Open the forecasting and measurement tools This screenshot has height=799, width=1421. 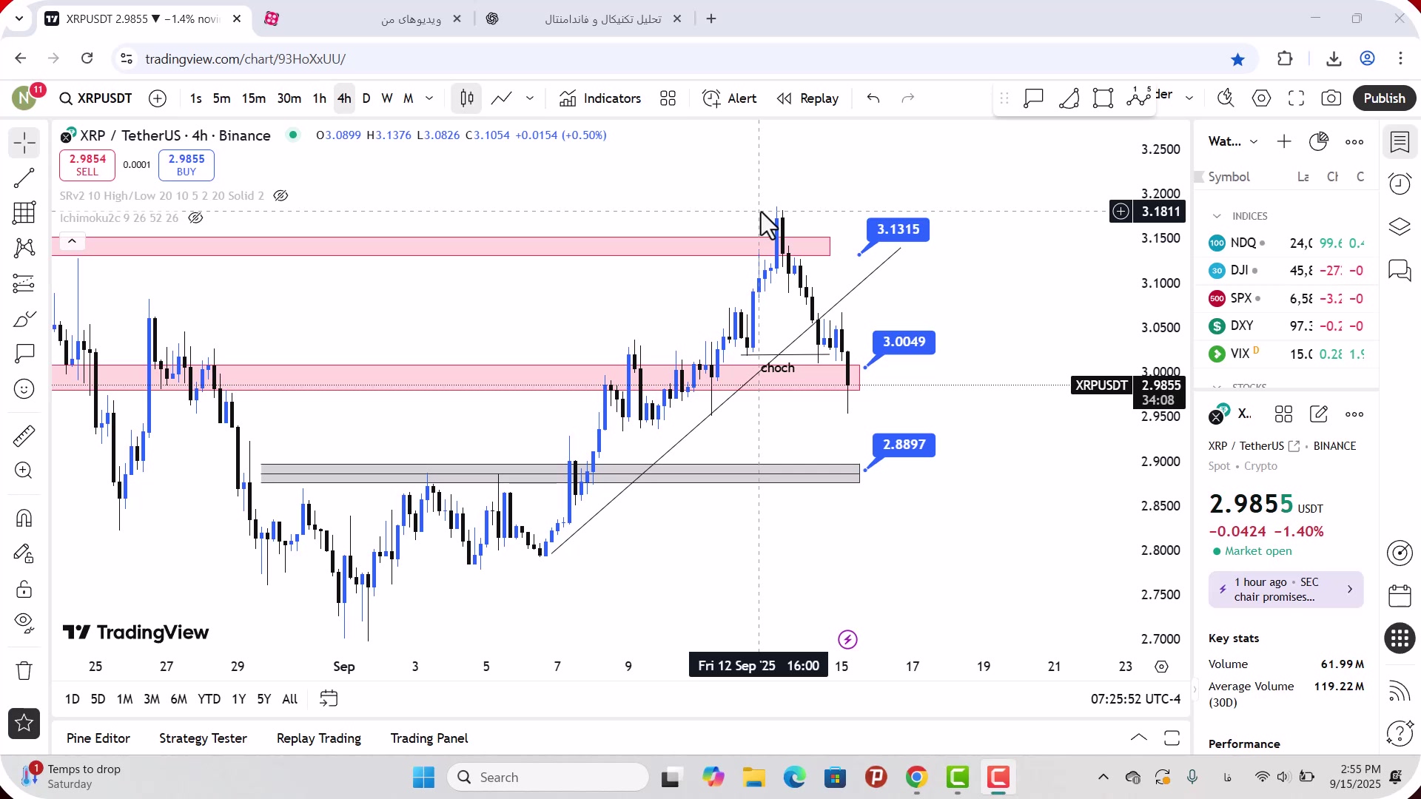(x=24, y=283)
